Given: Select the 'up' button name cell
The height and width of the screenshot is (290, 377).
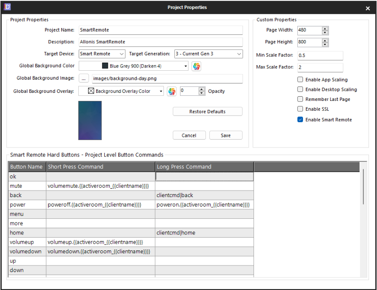Looking at the screenshot, I should tap(27, 261).
